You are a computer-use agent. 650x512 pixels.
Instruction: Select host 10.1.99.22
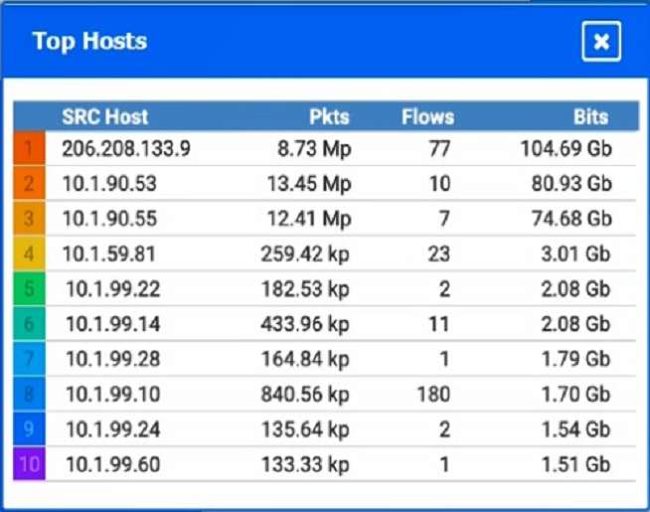tap(111, 289)
